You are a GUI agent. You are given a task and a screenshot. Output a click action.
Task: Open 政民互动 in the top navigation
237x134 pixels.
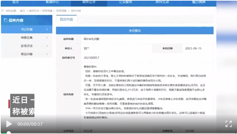[x=162, y=2]
